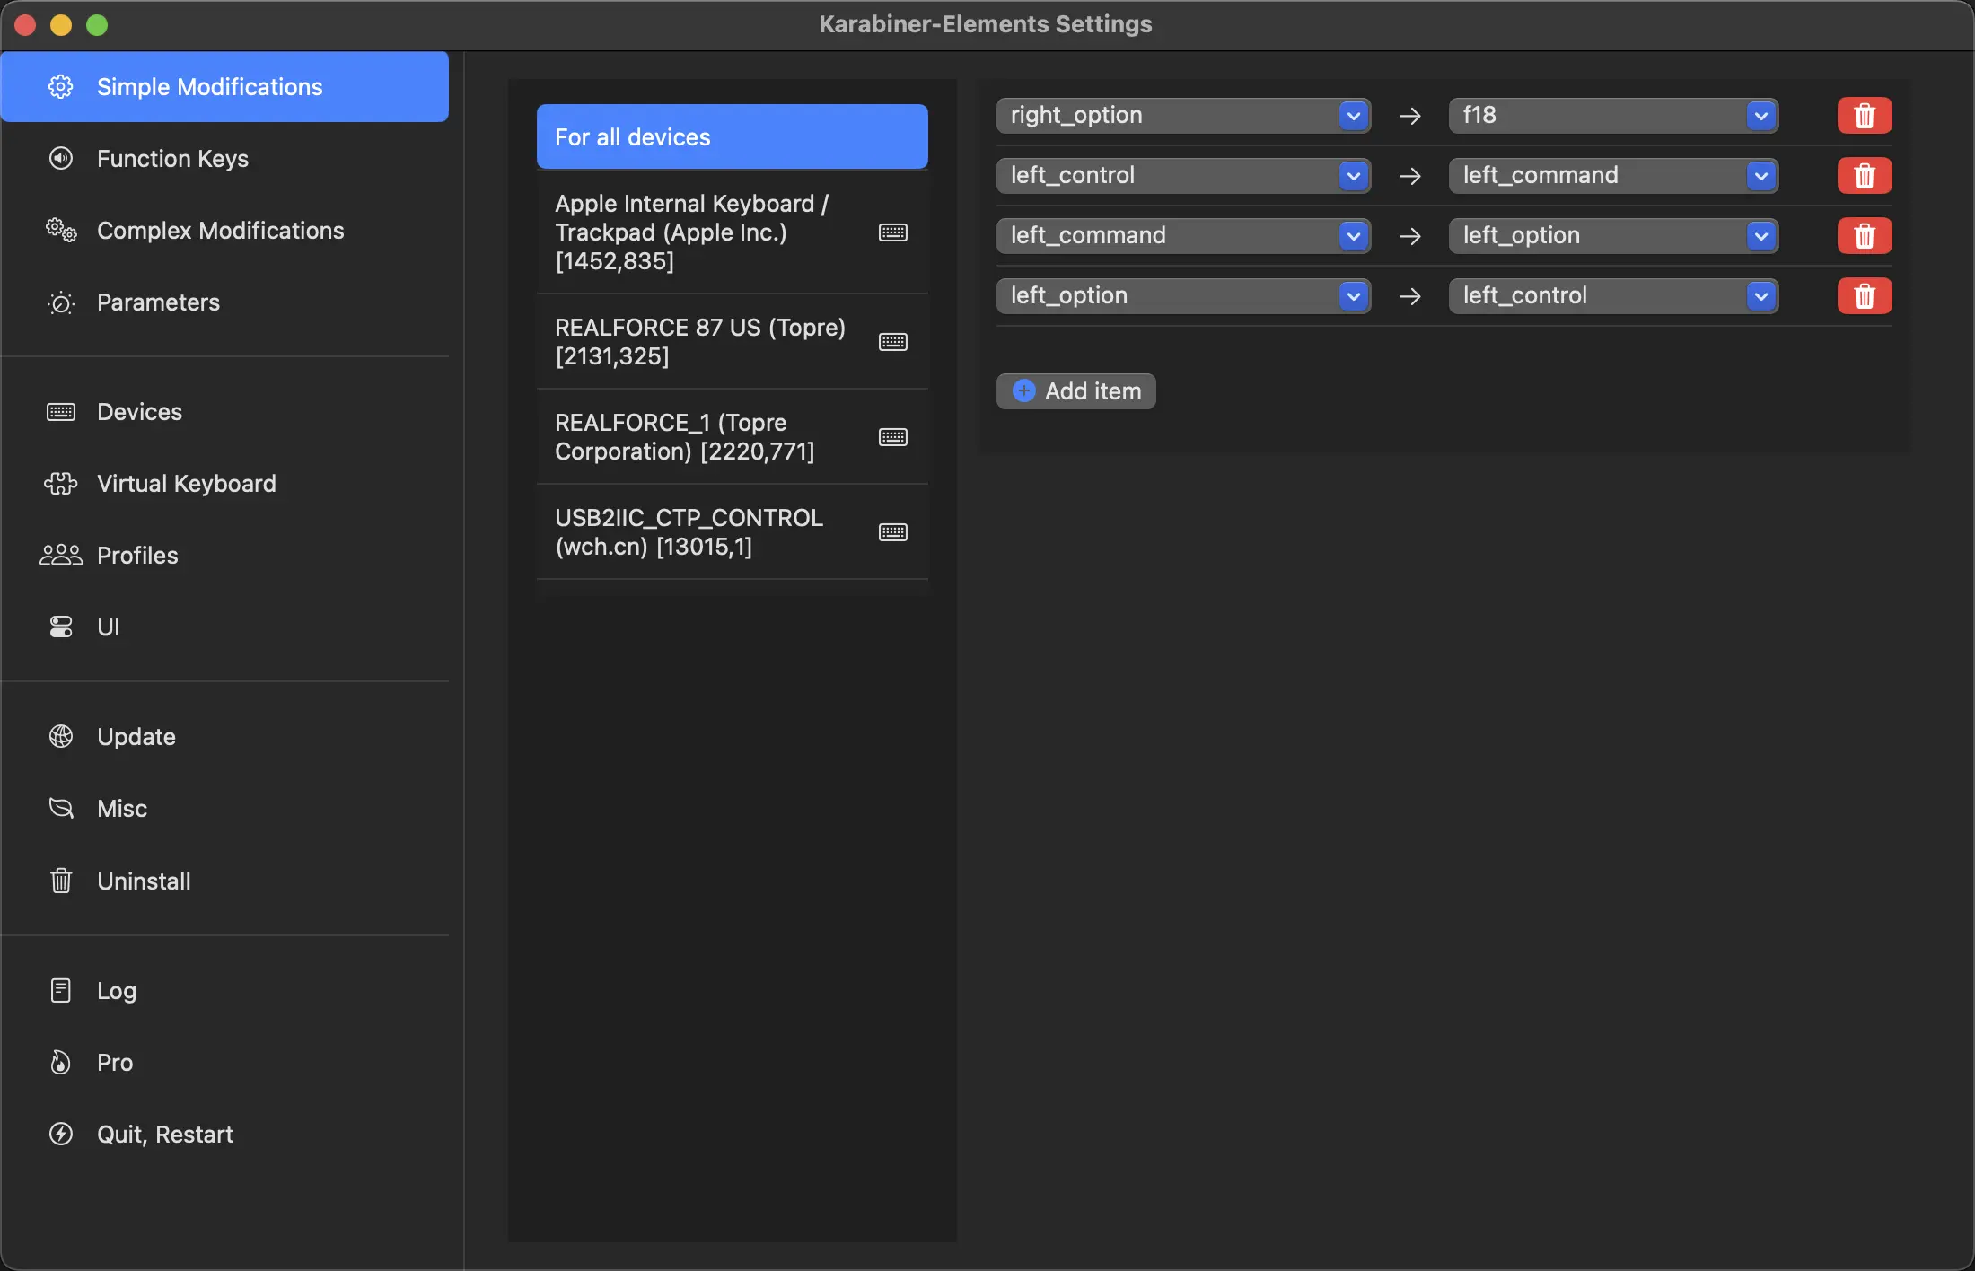1975x1271 pixels.
Task: Delete the right_option to f18 mapping
Action: (x=1865, y=115)
